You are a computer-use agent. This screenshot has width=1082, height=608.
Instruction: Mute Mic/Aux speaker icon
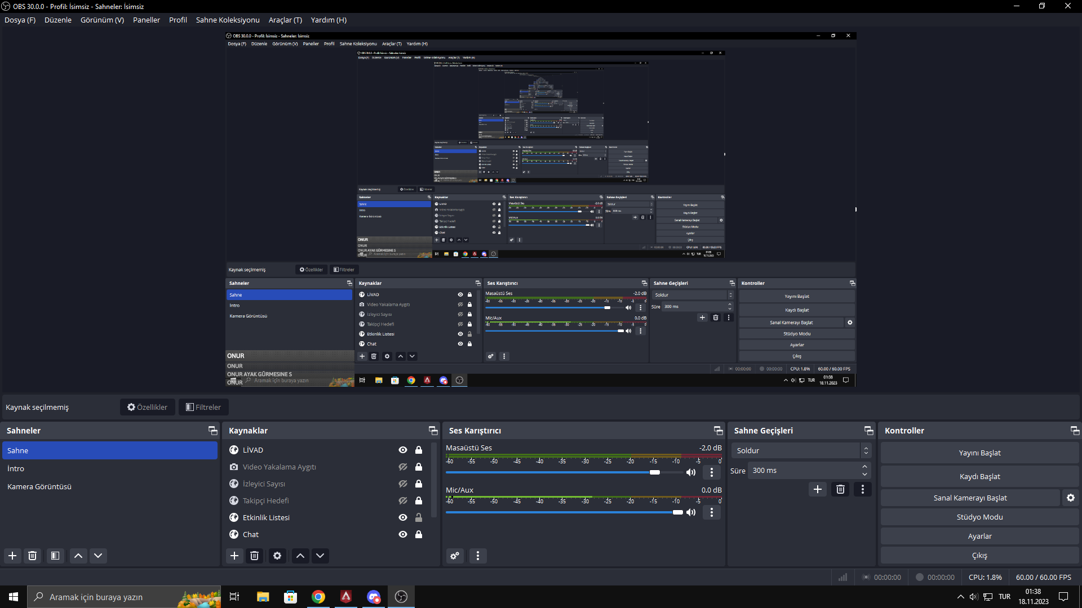pyautogui.click(x=691, y=512)
